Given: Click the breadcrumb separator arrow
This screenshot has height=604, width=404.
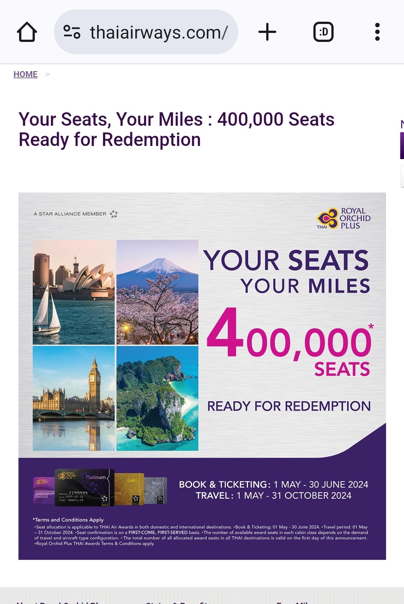Looking at the screenshot, I should coord(48,74).
